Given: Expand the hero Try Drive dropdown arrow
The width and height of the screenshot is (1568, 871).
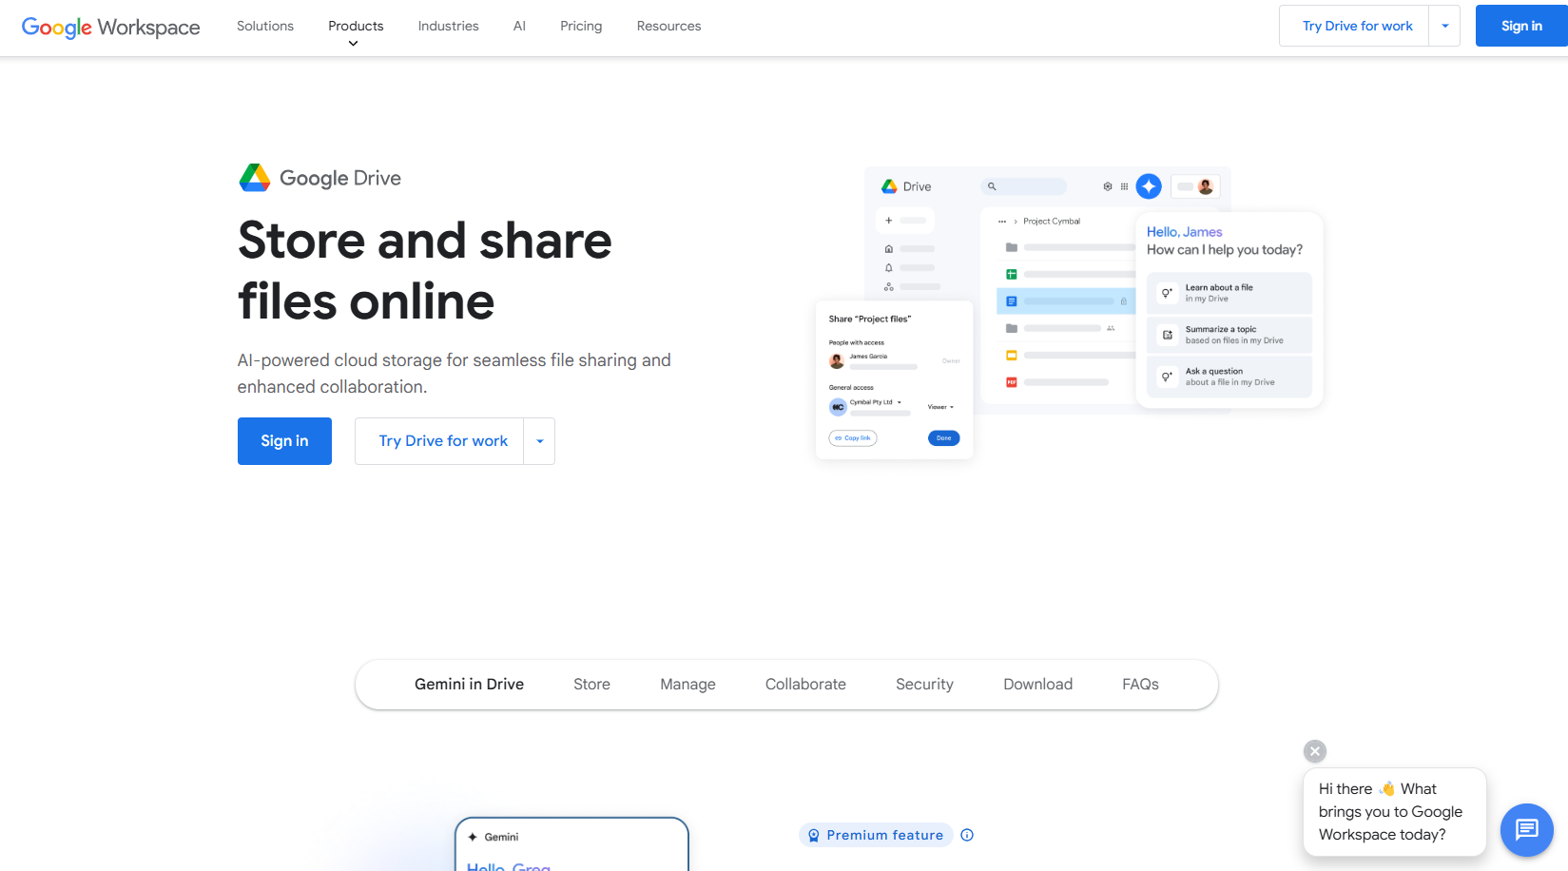Looking at the screenshot, I should 539,441.
